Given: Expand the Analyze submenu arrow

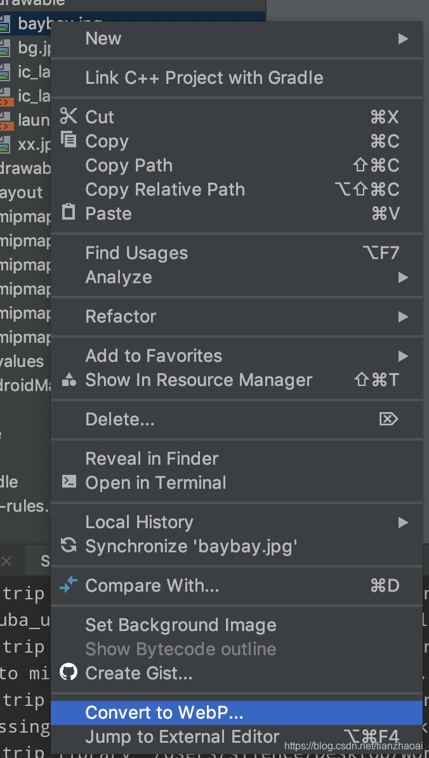Looking at the screenshot, I should tap(403, 277).
